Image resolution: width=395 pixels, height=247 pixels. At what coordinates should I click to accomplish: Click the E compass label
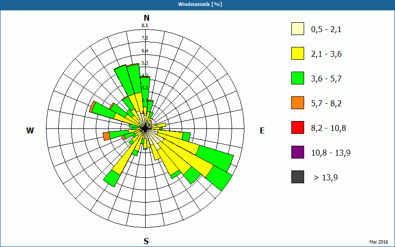tap(262, 130)
